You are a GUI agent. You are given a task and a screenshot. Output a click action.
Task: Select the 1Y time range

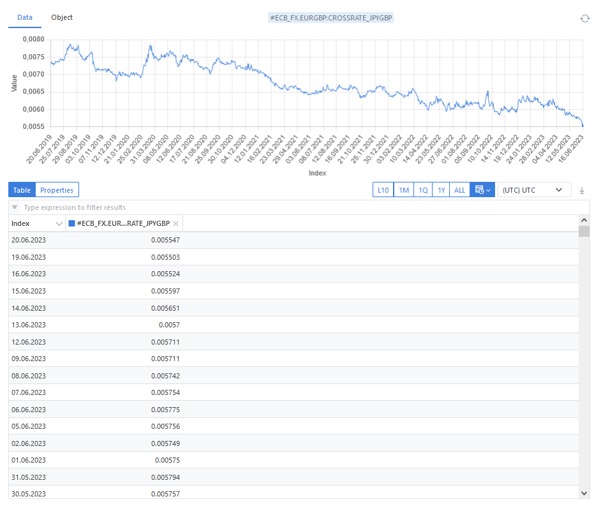pyautogui.click(x=440, y=190)
